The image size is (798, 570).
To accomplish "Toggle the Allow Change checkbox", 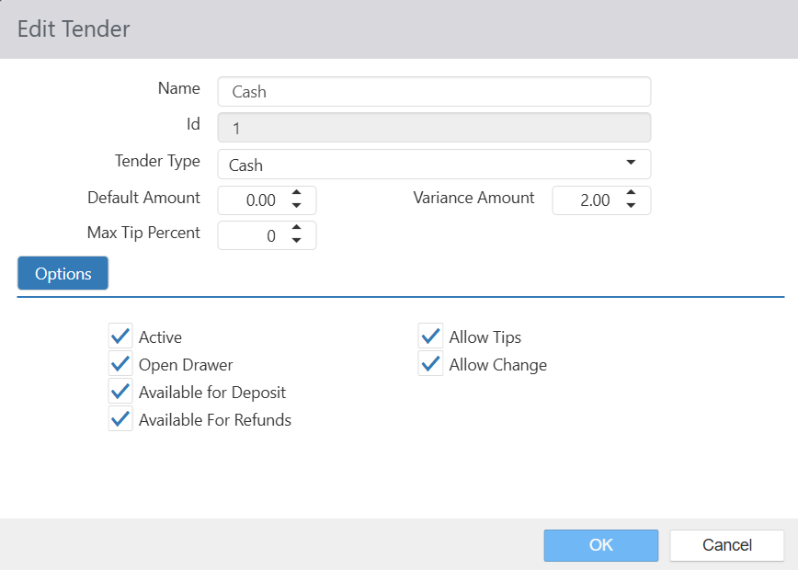I will click(x=430, y=364).
